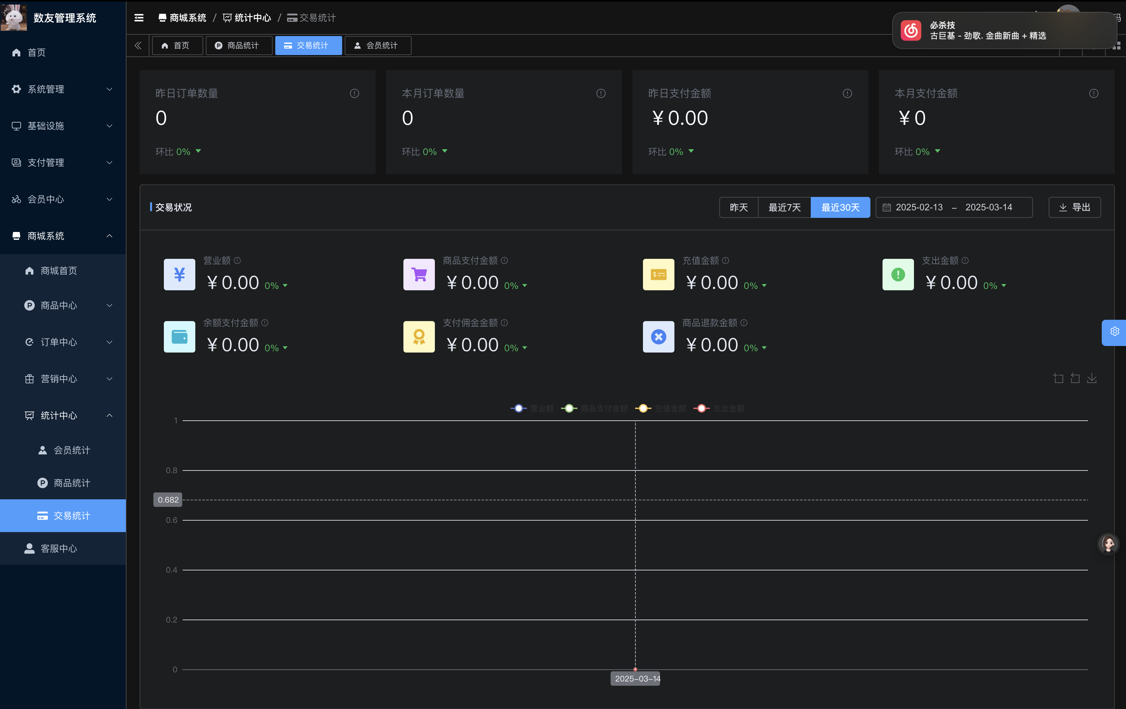
Task: Open info tooltip for 本月订单数量
Action: (x=601, y=93)
